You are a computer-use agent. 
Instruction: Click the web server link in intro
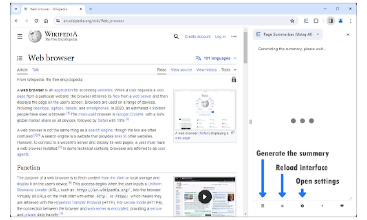point(142,96)
